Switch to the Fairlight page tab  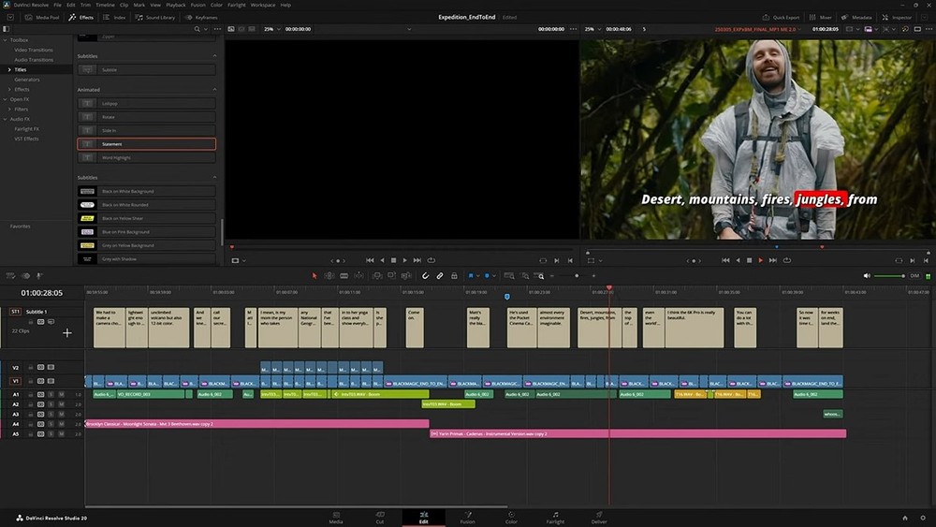click(555, 517)
